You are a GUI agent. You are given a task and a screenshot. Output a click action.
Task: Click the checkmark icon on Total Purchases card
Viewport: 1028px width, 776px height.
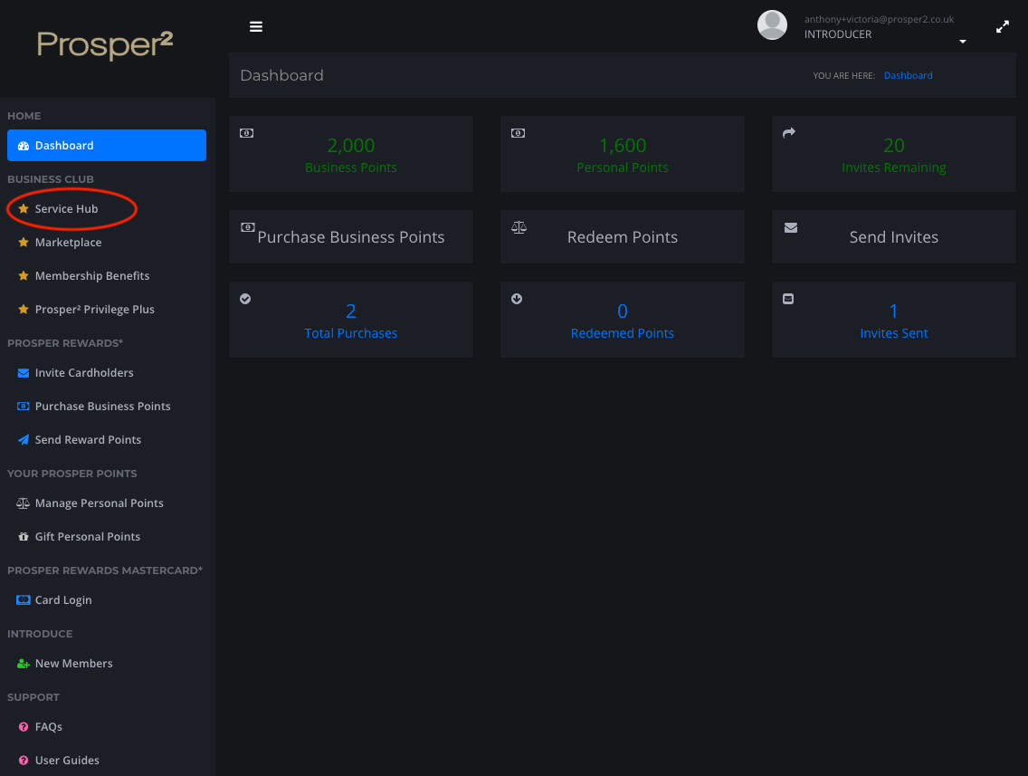[x=245, y=299]
